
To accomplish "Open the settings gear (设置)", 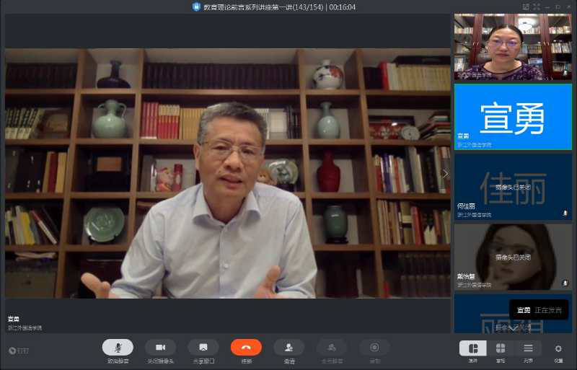I will point(558,349).
